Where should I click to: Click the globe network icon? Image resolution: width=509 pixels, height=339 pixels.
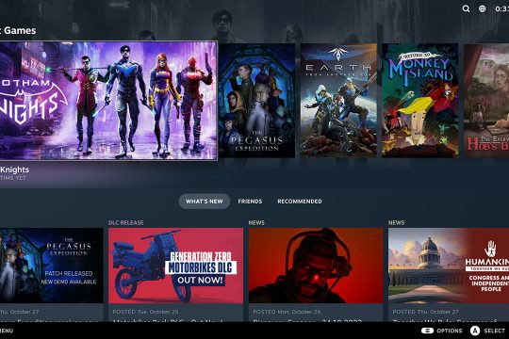[x=483, y=8]
